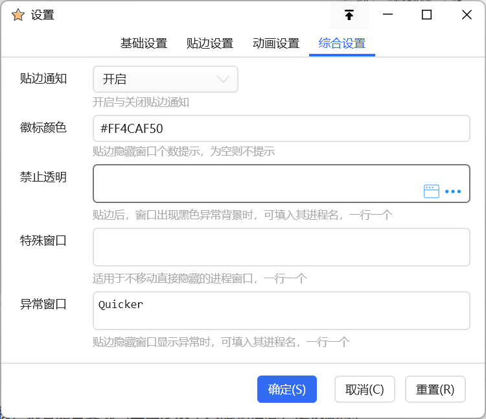Click the 徽标颜色 field containing #FF4CAF50
486x419 pixels.
(x=281, y=128)
